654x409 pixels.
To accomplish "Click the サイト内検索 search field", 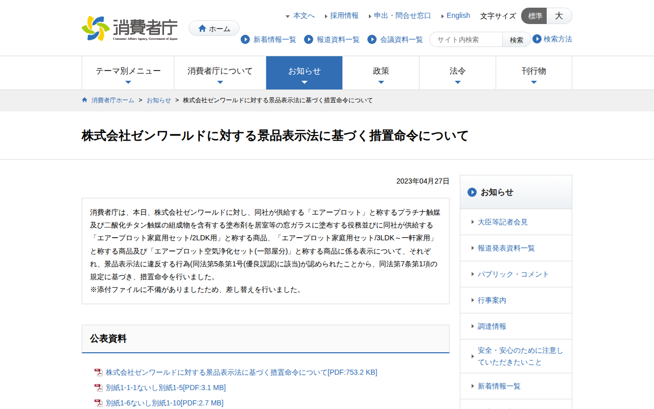I will pyautogui.click(x=466, y=39).
